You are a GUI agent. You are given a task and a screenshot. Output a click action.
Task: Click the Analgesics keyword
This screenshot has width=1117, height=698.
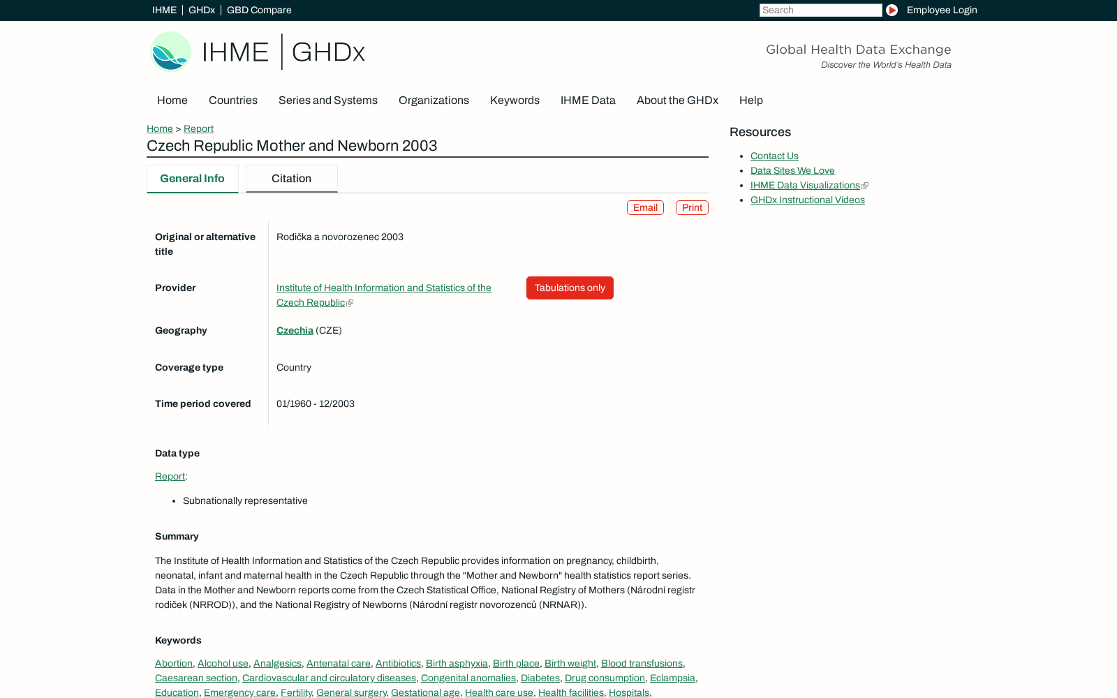point(277,664)
